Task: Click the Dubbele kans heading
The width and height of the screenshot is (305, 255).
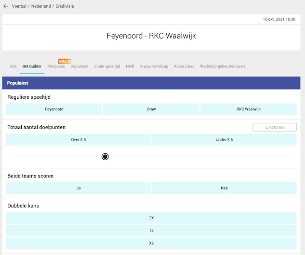Action: (23, 206)
